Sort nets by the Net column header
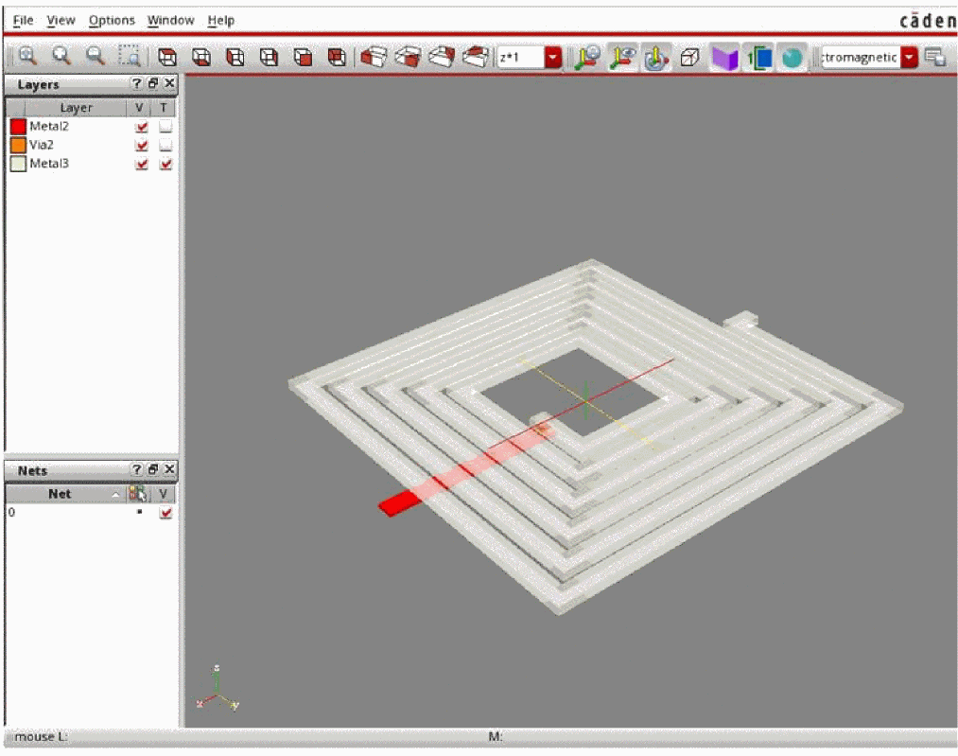 [60, 494]
